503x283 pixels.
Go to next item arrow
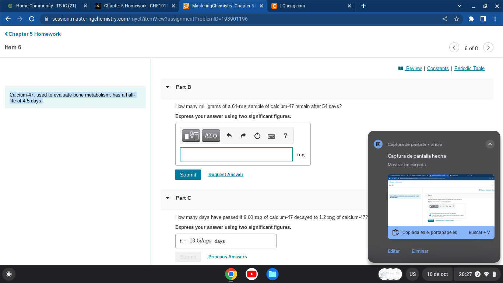pos(488,48)
